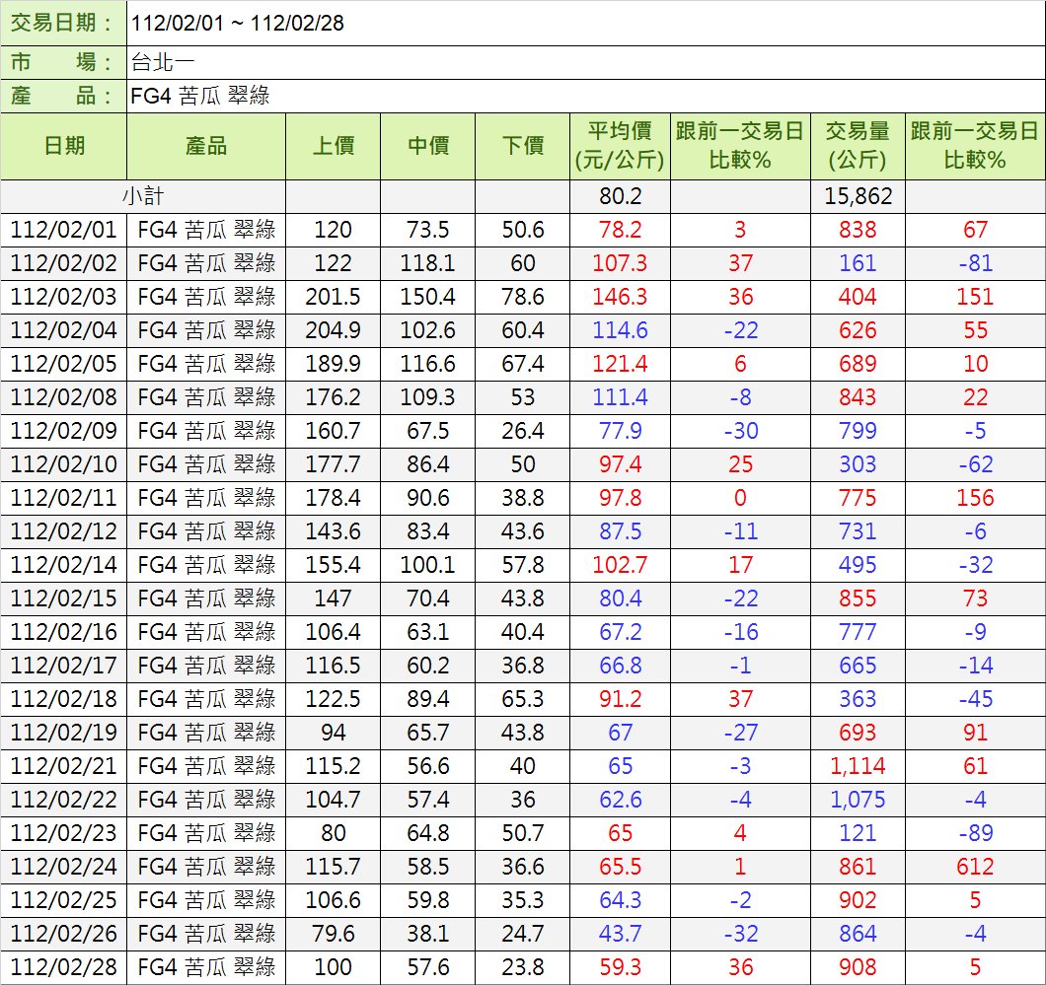Select the 中價 column header
The image size is (1046, 985).
tap(427, 146)
